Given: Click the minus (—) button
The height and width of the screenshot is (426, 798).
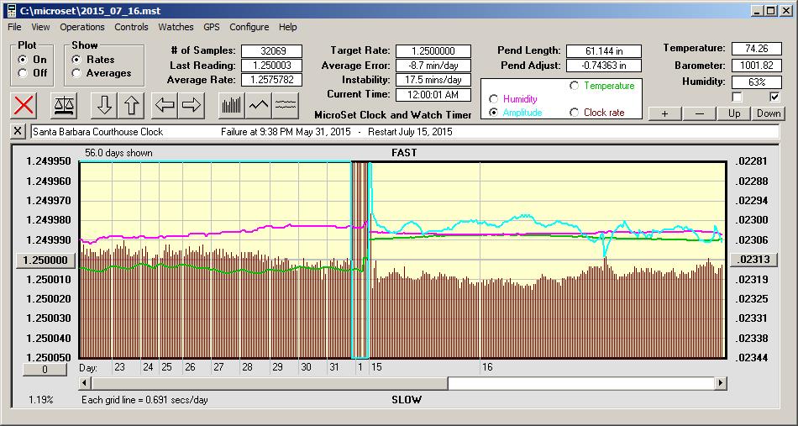Looking at the screenshot, I should pos(699,113).
